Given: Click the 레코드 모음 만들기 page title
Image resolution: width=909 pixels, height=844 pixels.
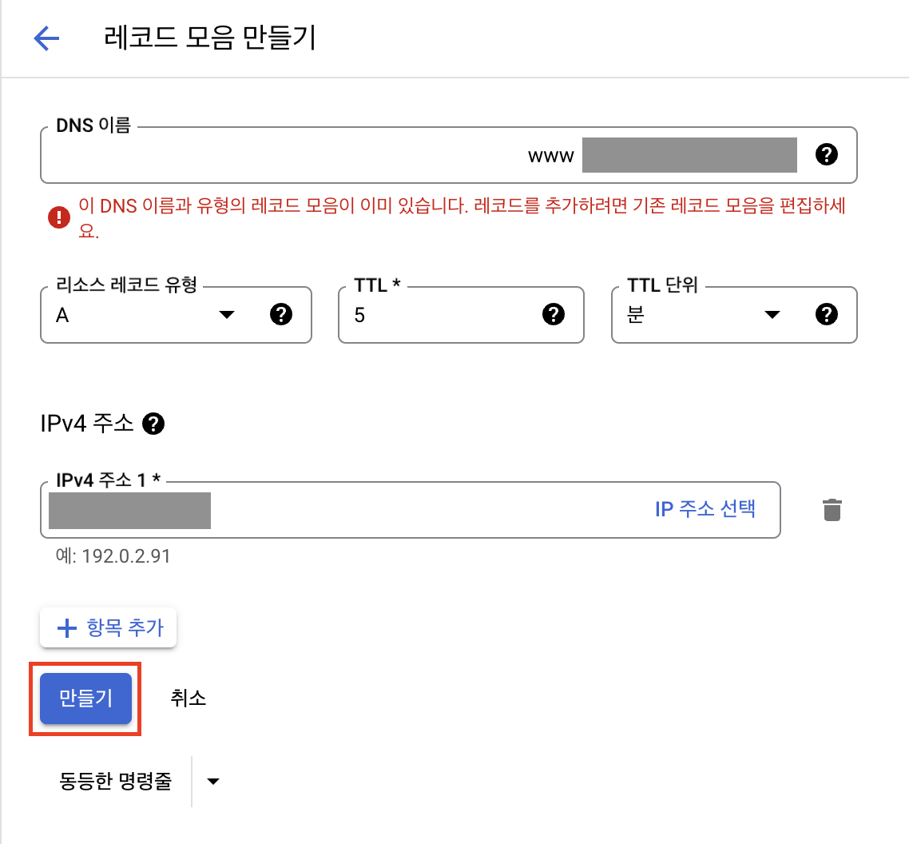Looking at the screenshot, I should coord(210,38).
